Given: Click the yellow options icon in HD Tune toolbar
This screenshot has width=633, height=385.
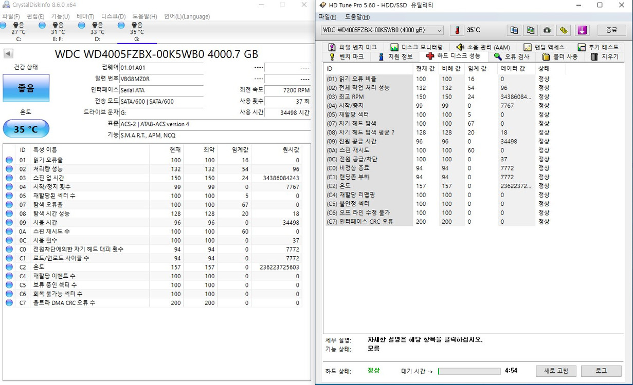Looking at the screenshot, I should click(563, 30).
